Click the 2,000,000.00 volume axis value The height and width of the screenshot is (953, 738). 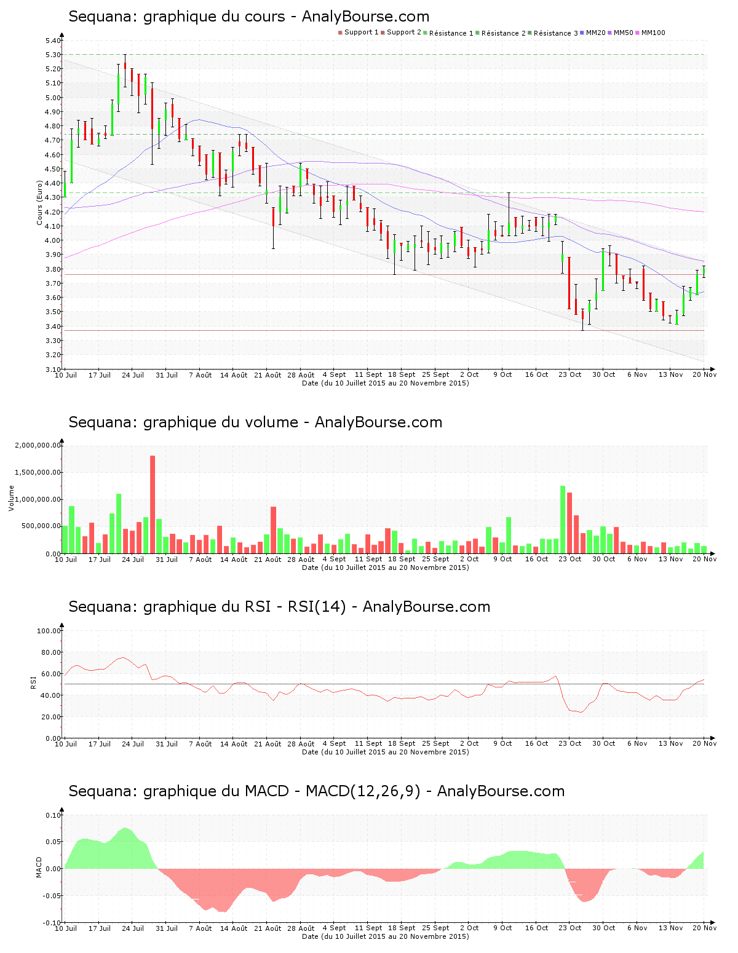click(38, 445)
